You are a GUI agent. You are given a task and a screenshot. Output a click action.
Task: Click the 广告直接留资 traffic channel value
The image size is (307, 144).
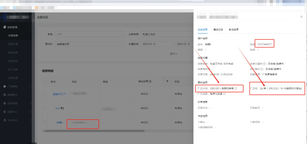click(x=270, y=74)
